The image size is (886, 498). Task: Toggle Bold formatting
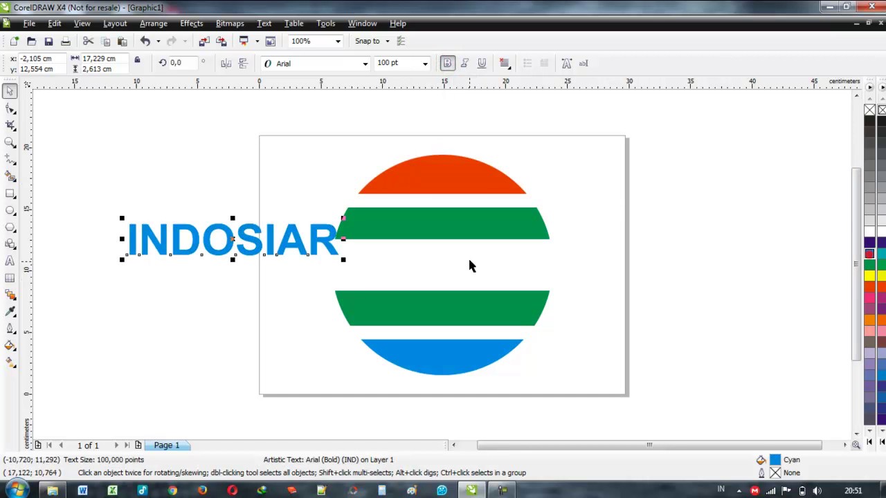pos(447,64)
